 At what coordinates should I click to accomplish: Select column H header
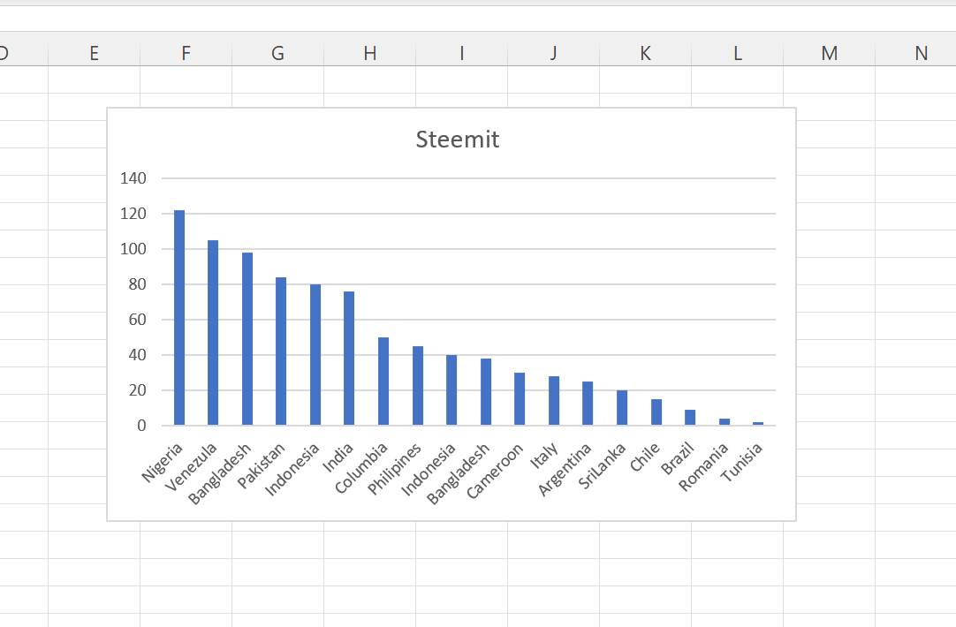370,54
